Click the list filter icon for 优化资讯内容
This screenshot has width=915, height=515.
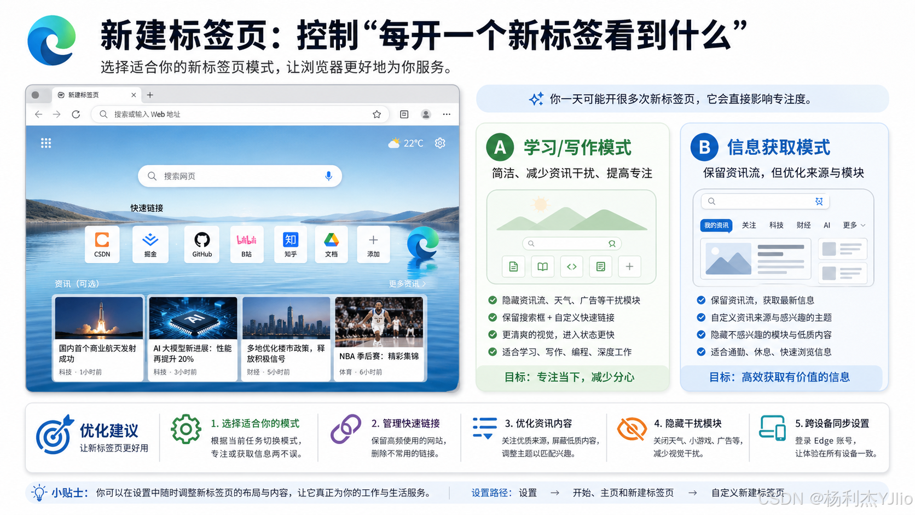pos(485,428)
